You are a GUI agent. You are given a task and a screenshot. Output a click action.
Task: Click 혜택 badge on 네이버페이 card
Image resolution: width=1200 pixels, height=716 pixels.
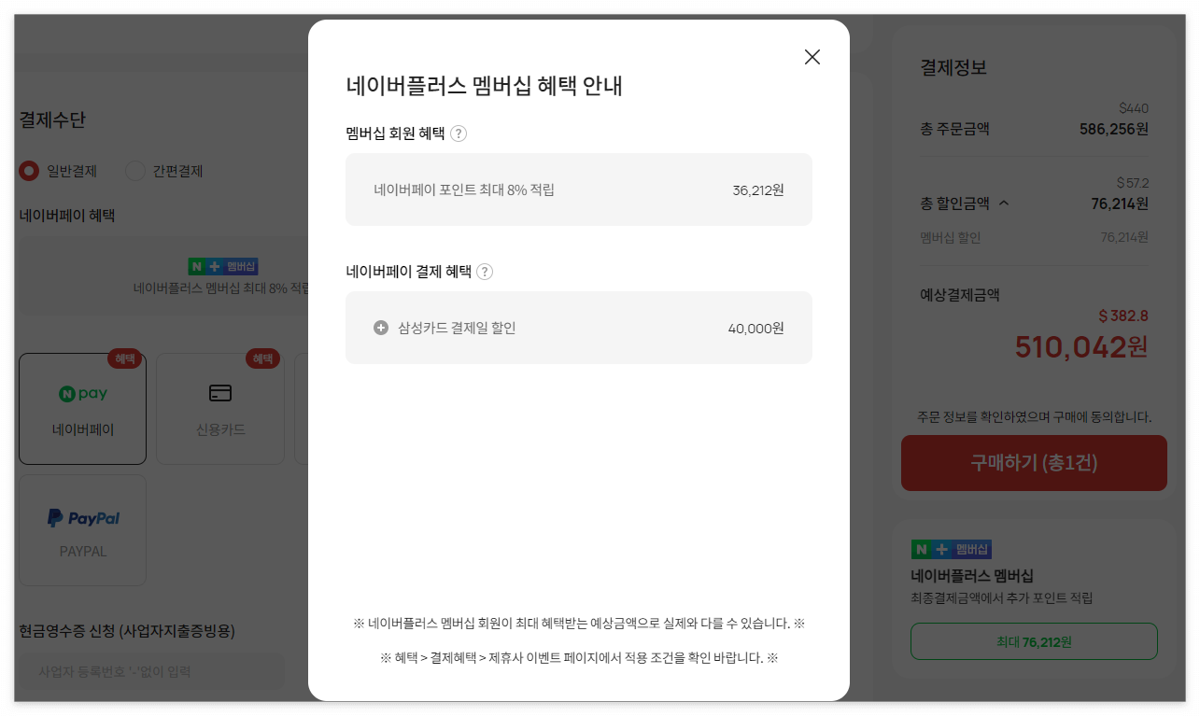(125, 358)
